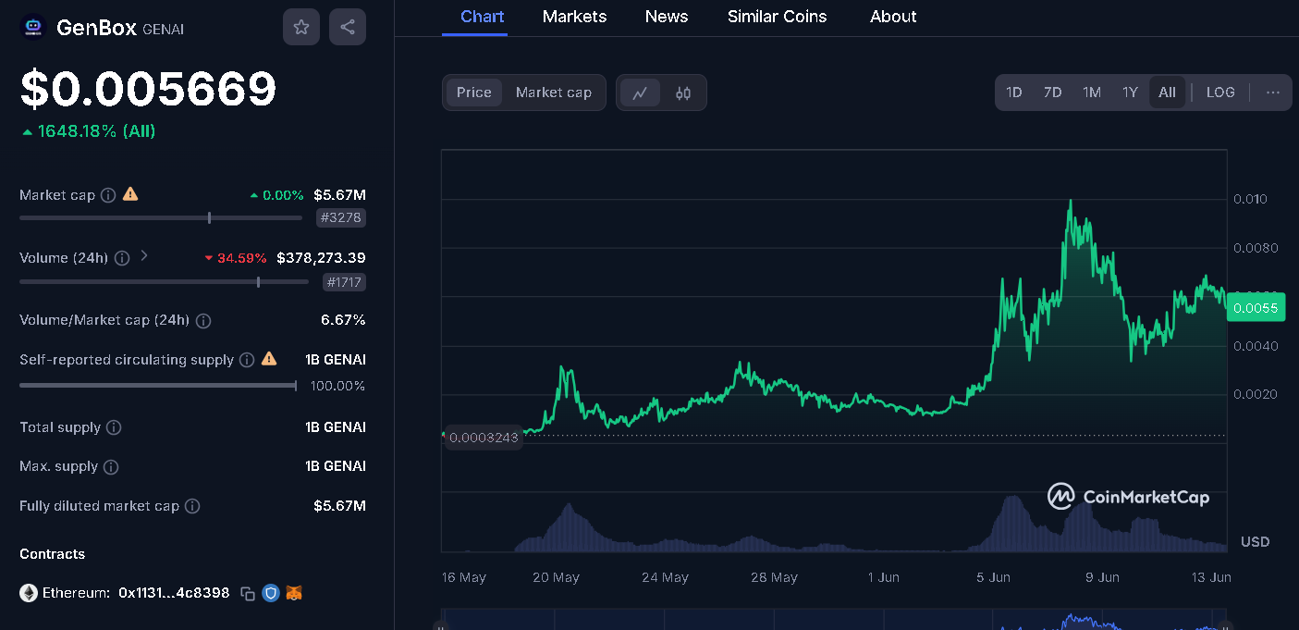This screenshot has width=1299, height=630.
Task: Open Fully diluted market cap info icon
Action: pyautogui.click(x=192, y=506)
